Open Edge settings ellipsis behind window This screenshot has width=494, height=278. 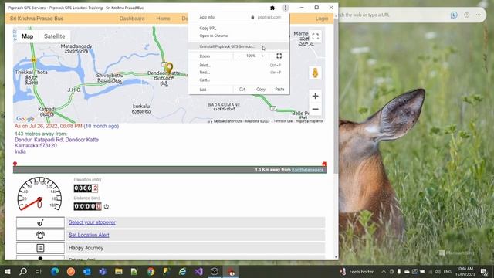[x=479, y=15]
